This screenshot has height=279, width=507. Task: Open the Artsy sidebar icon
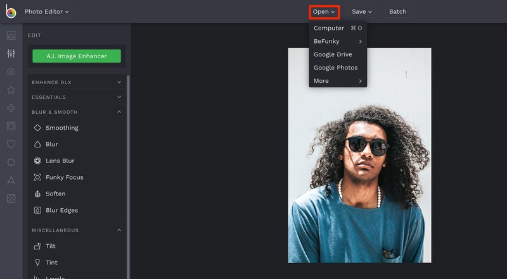(11, 108)
